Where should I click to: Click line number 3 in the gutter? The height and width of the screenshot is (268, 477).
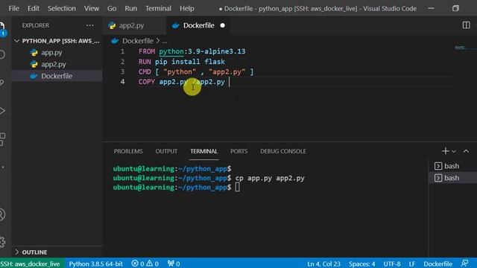click(x=122, y=71)
